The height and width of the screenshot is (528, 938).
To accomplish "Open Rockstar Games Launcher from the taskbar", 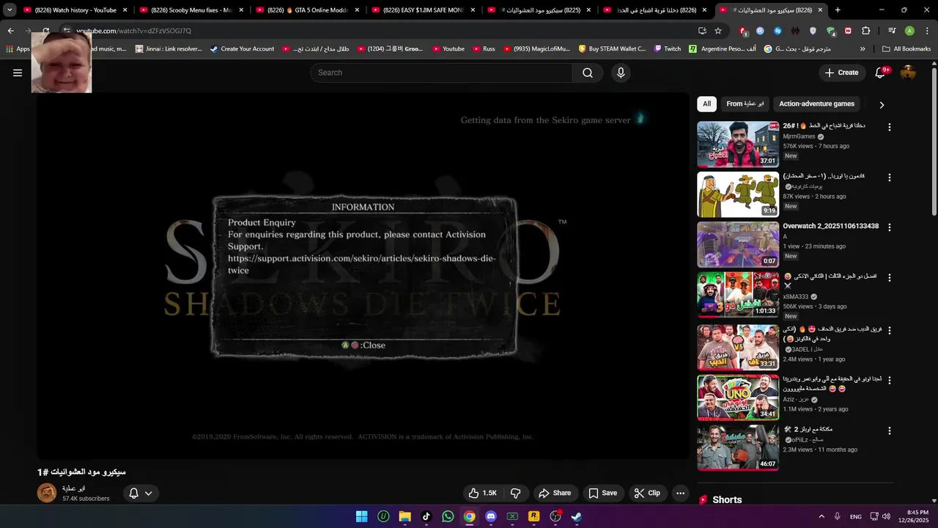I will 533,516.
